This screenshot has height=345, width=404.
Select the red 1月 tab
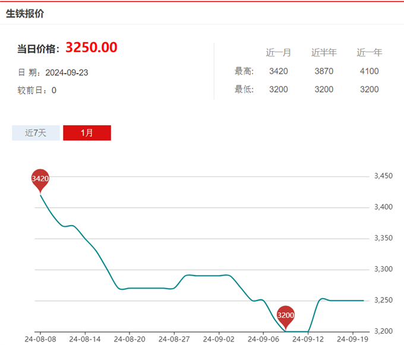pyautogui.click(x=87, y=133)
